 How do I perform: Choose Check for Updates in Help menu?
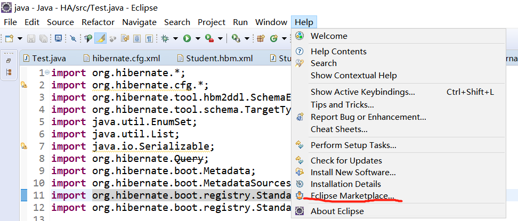346,160
